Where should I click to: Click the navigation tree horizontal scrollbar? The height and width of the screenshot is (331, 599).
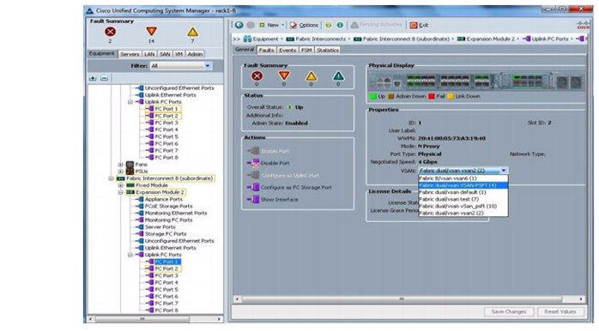142,318
